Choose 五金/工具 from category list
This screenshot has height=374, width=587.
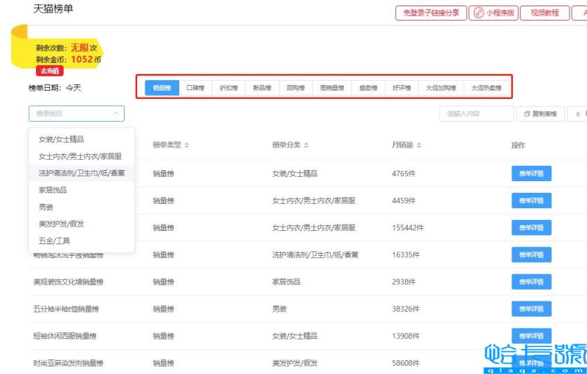[x=81, y=241]
